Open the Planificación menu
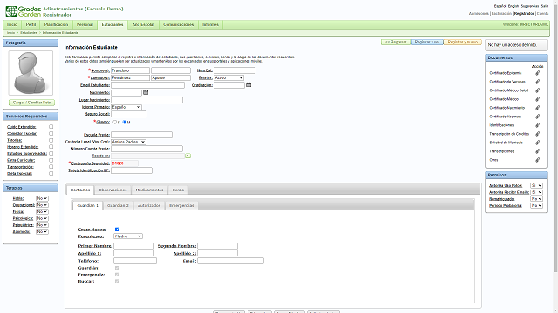 point(56,25)
